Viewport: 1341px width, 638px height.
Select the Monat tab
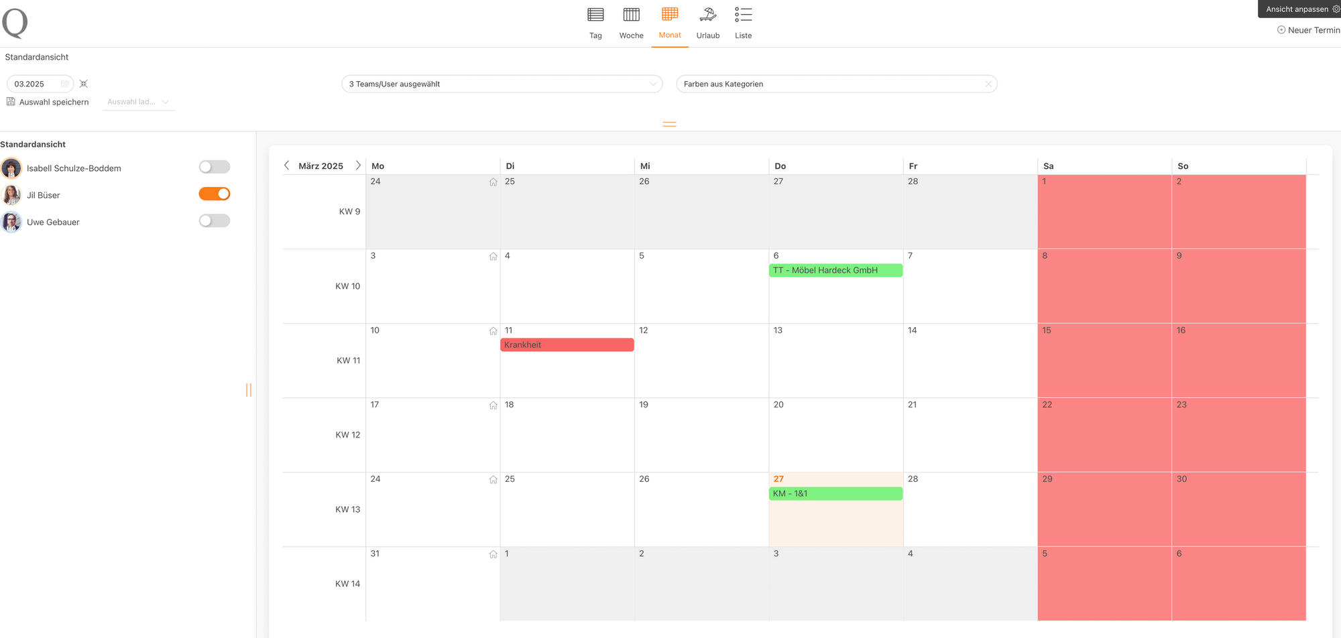[x=670, y=23]
